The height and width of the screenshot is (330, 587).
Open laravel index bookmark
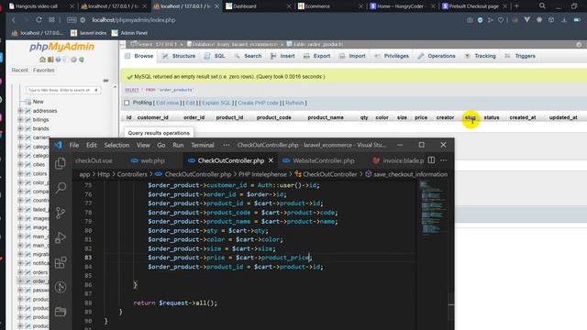89,33
